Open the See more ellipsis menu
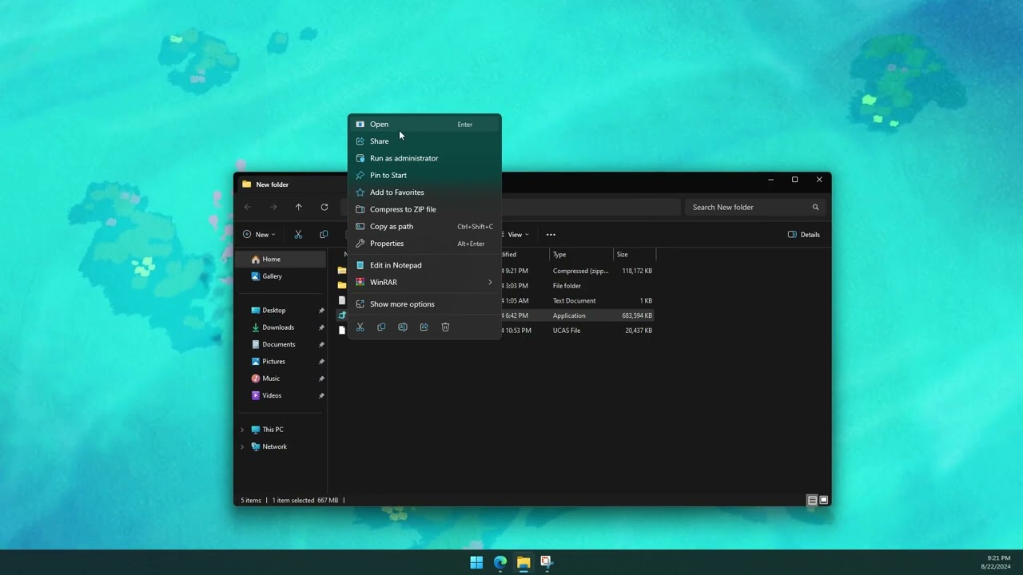The image size is (1023, 575). (x=551, y=235)
